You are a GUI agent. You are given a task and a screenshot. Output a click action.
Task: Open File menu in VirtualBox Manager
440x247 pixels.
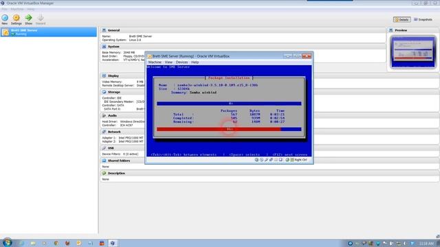(5, 9)
